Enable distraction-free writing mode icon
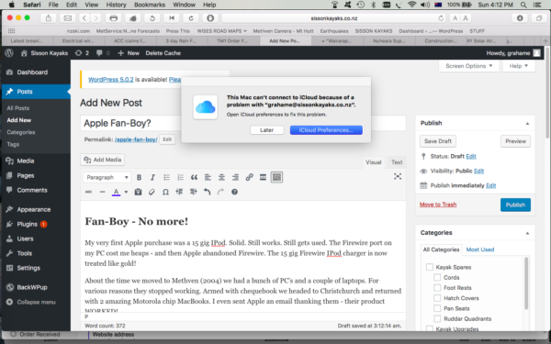The width and height of the screenshot is (551, 344). (x=398, y=176)
